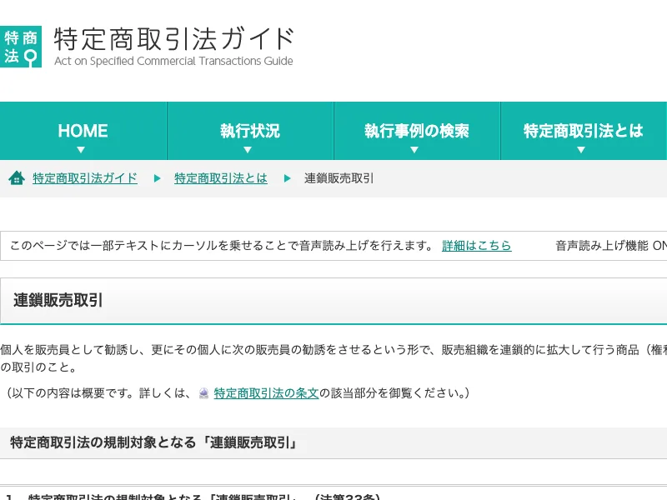This screenshot has height=500, width=667.
Task: Open the 特定商取引法ガイド site title
Action: pos(174,39)
